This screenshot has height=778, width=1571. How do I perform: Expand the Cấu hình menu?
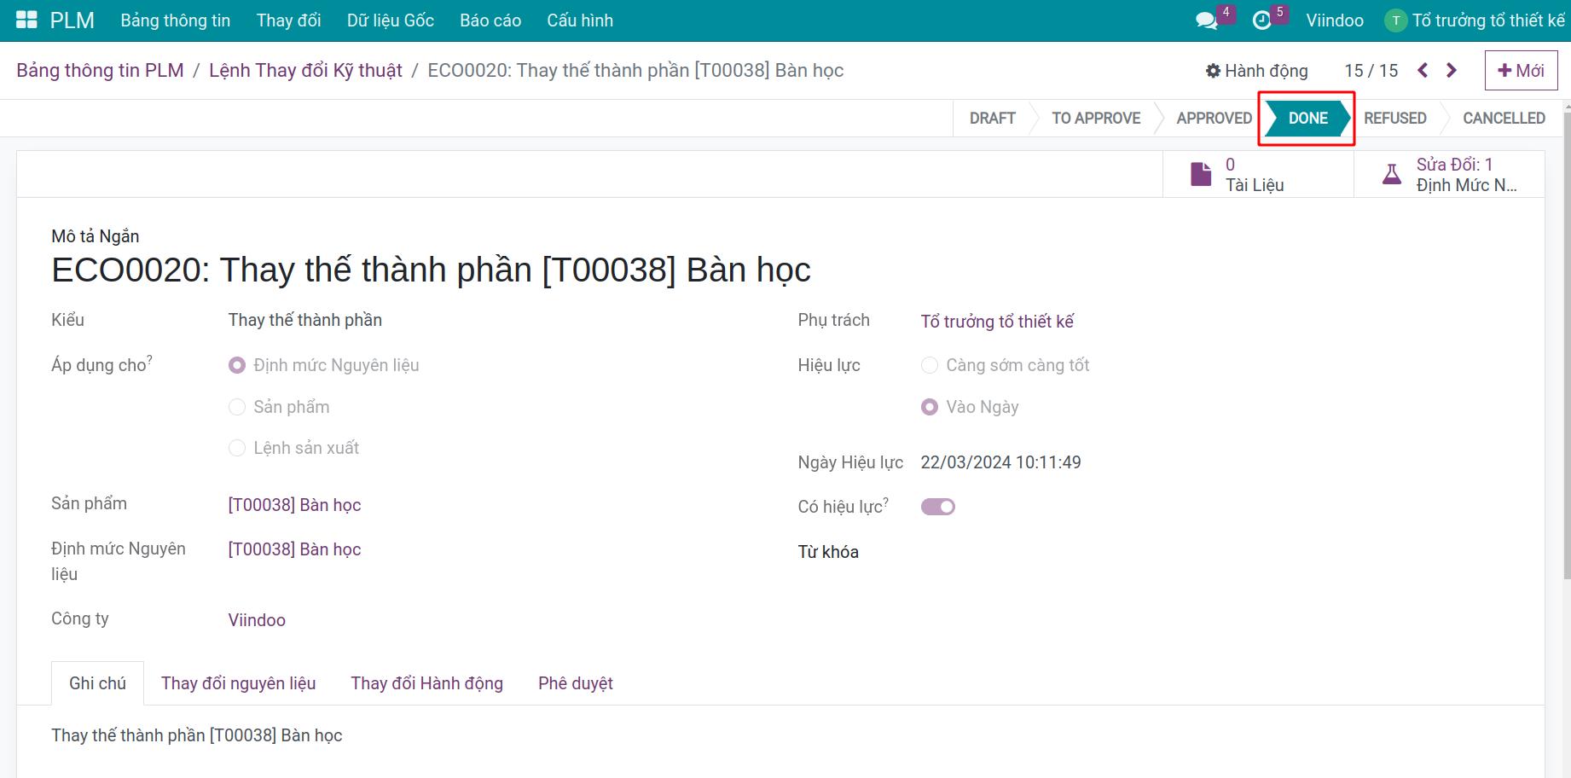580,20
